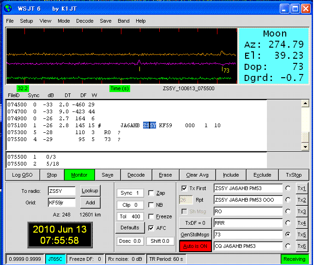Click the GenStdMsgs button
Viewport: 325px width, 265px height.
pos(195,234)
